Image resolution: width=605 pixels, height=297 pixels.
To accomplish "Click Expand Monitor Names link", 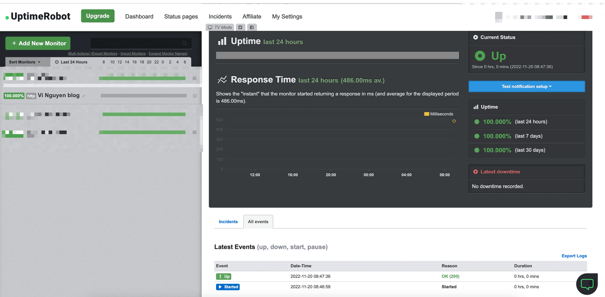I will click(x=168, y=54).
